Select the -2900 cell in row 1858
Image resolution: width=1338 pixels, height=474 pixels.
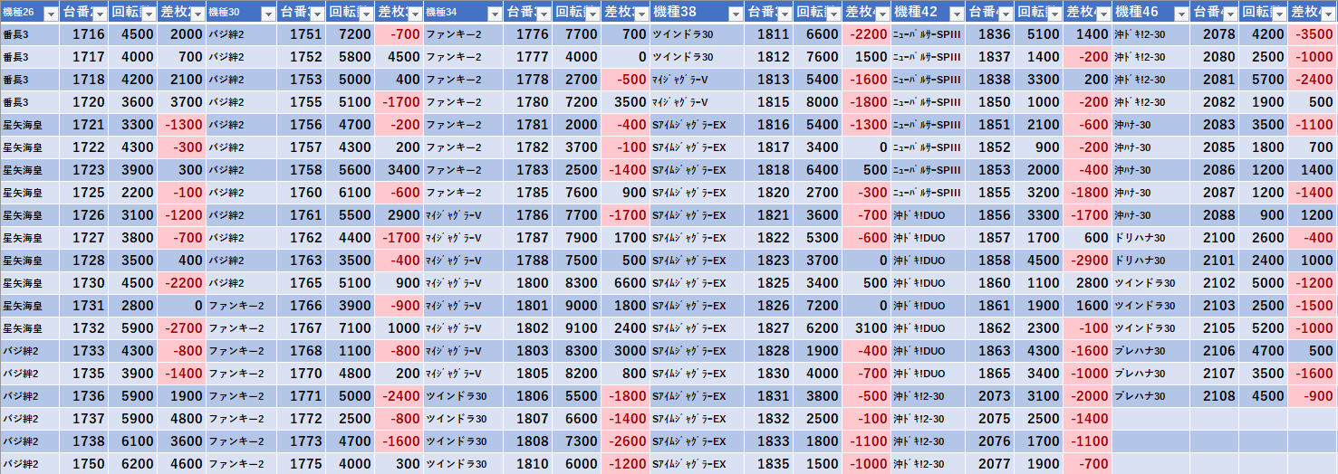pyautogui.click(x=1087, y=261)
